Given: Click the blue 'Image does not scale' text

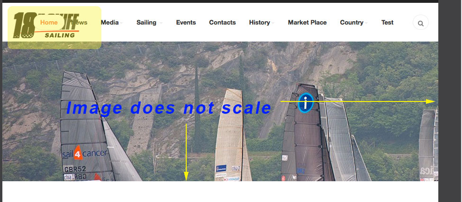Looking at the screenshot, I should 169,108.
